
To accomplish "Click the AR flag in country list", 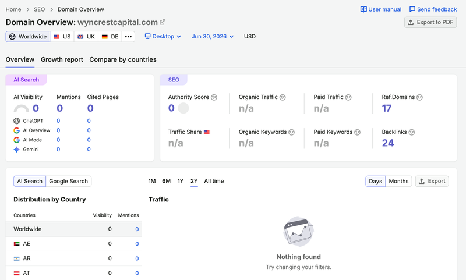I will [x=17, y=258].
